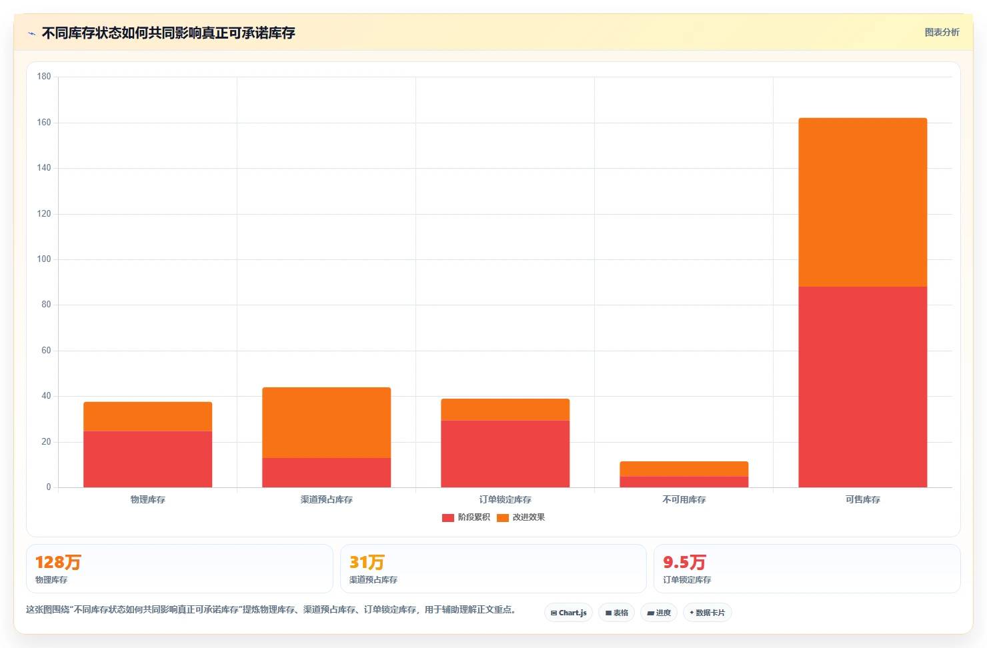Click the orange segment of 可售库存 bar
The image size is (987, 648).
(862, 202)
